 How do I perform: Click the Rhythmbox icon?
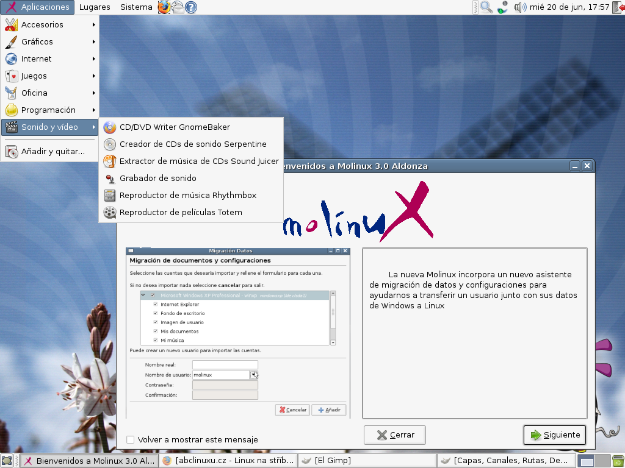click(x=110, y=196)
